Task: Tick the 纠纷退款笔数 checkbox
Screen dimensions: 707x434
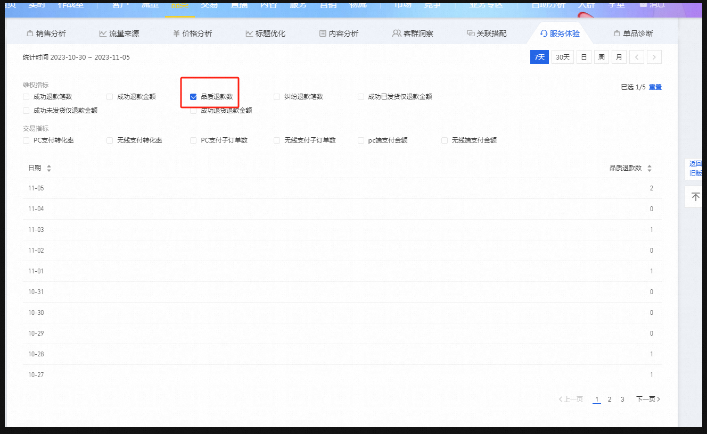Action: coord(277,97)
